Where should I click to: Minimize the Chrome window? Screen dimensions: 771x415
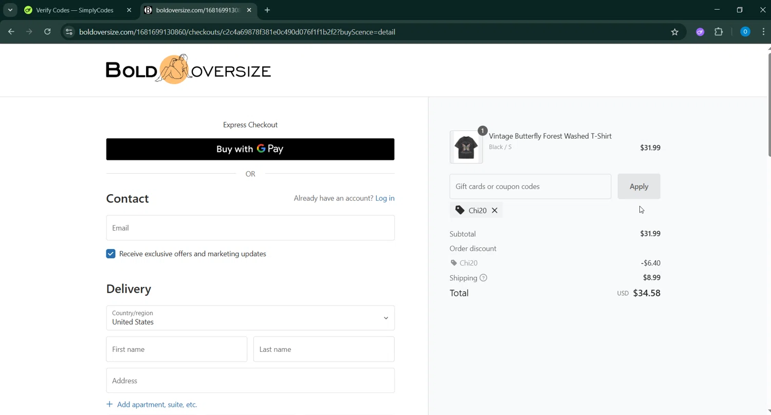pyautogui.click(x=718, y=10)
